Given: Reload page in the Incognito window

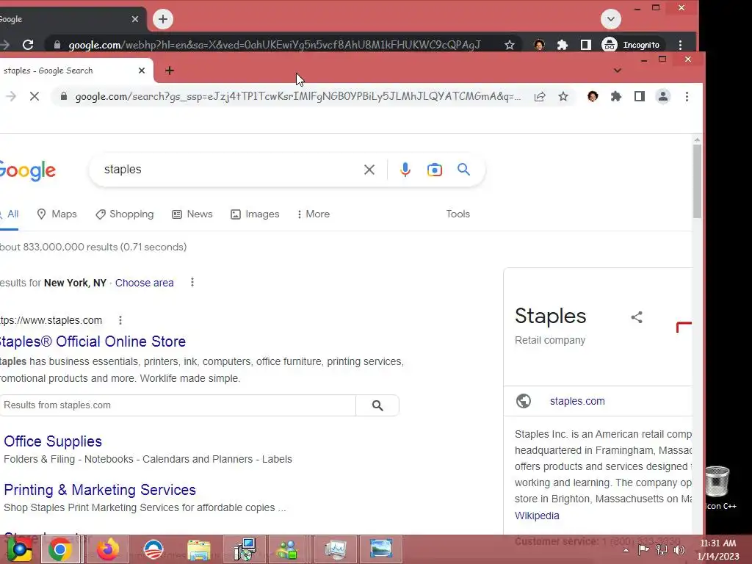Looking at the screenshot, I should [x=28, y=45].
